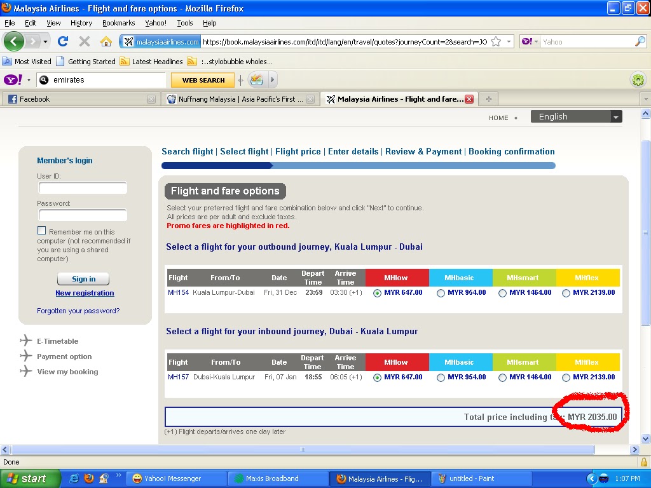Switch to Maxis Broadband taskbar item

278,478
